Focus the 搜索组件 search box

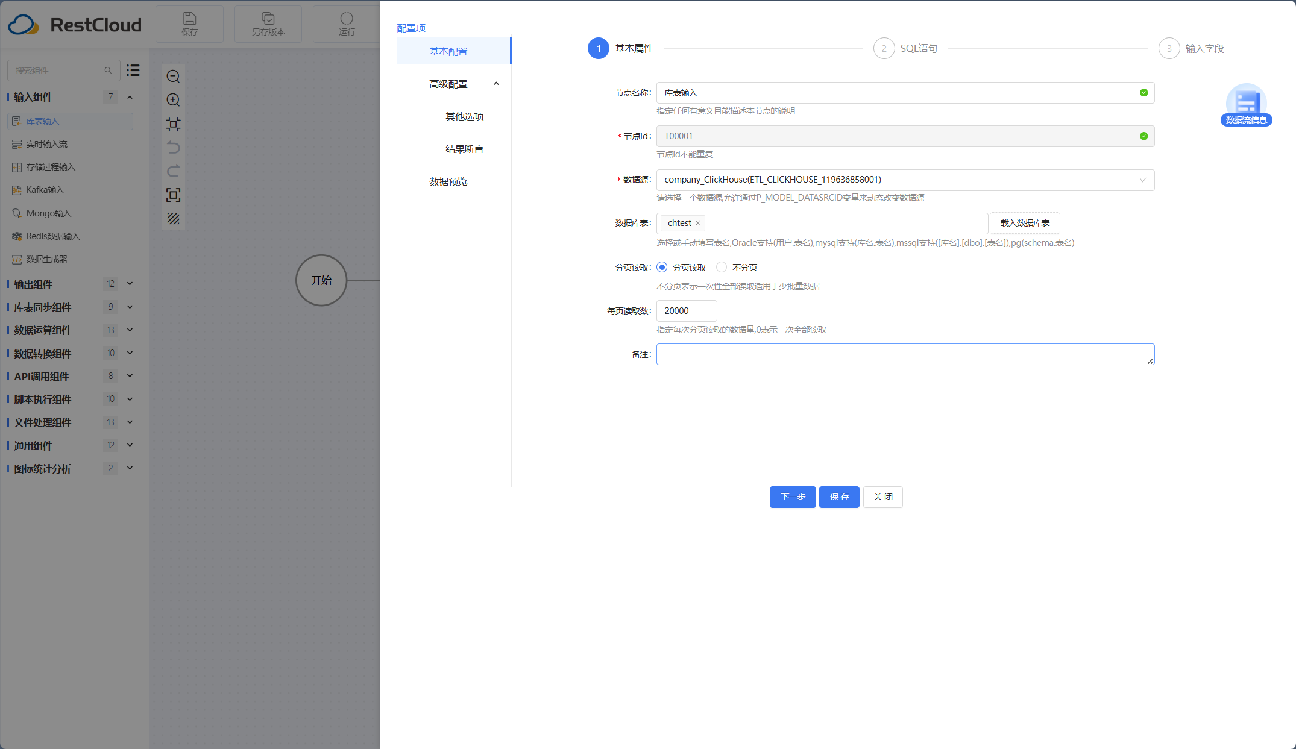pyautogui.click(x=63, y=71)
